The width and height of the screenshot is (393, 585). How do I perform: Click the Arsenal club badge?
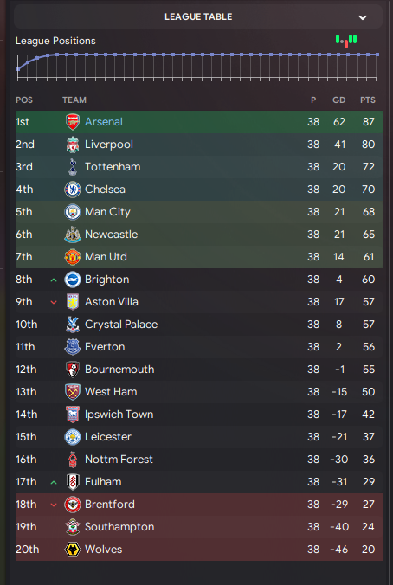coord(73,122)
